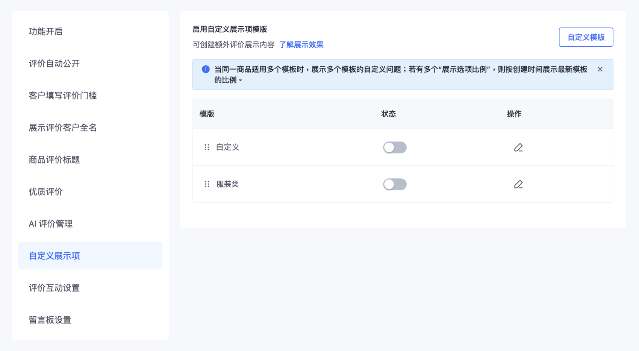639x351 pixels.
Task: Select the highlighted 自定义展示项 item
Action: 90,255
